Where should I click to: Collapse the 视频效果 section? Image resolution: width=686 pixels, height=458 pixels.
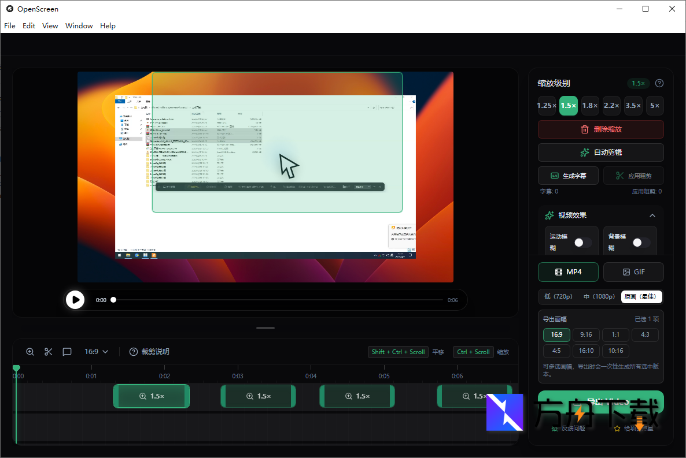(x=652, y=215)
